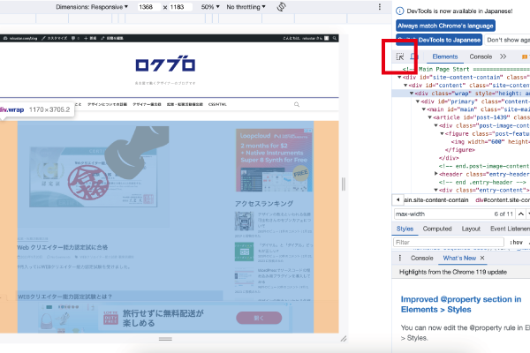The width and height of the screenshot is (530, 353).
Task: Grab the viewport bottom resize handle
Action: tap(166, 339)
